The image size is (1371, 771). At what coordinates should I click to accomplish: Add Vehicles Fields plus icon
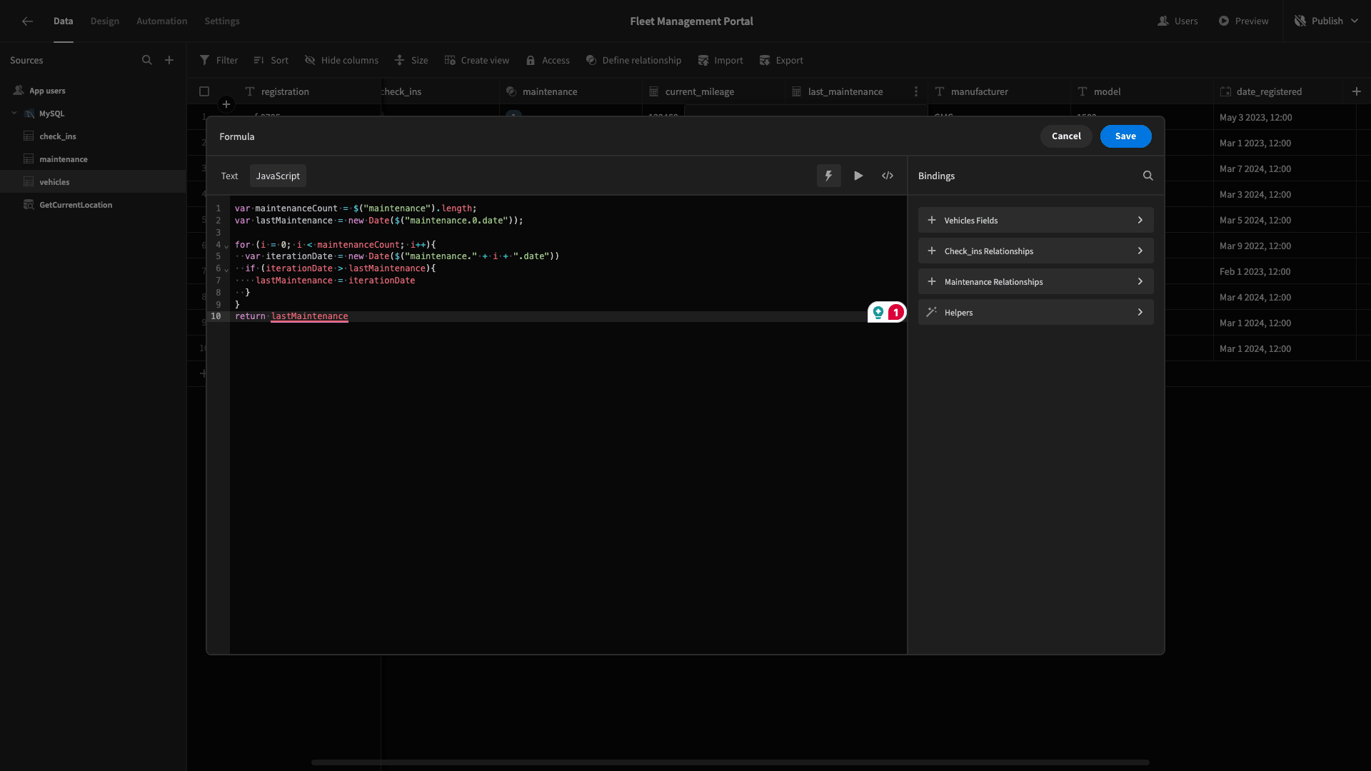932,220
